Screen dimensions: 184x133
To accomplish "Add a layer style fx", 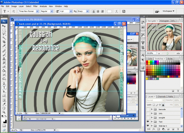I will tap(154, 129).
